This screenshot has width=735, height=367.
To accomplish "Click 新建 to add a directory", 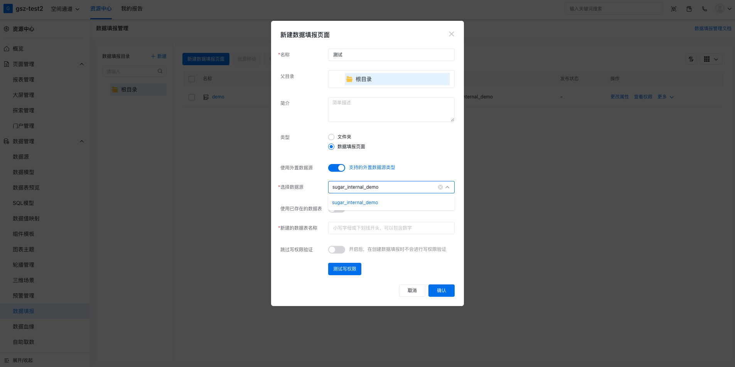I will (159, 56).
